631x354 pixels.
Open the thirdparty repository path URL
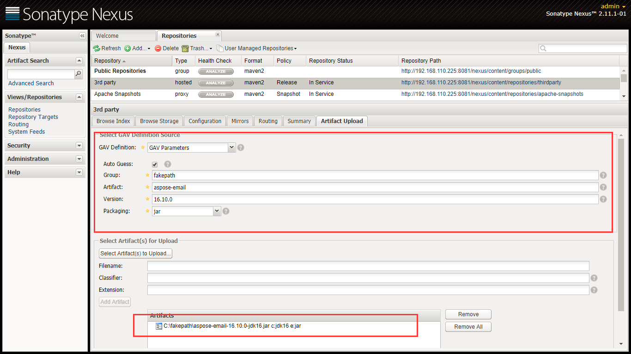pyautogui.click(x=481, y=83)
